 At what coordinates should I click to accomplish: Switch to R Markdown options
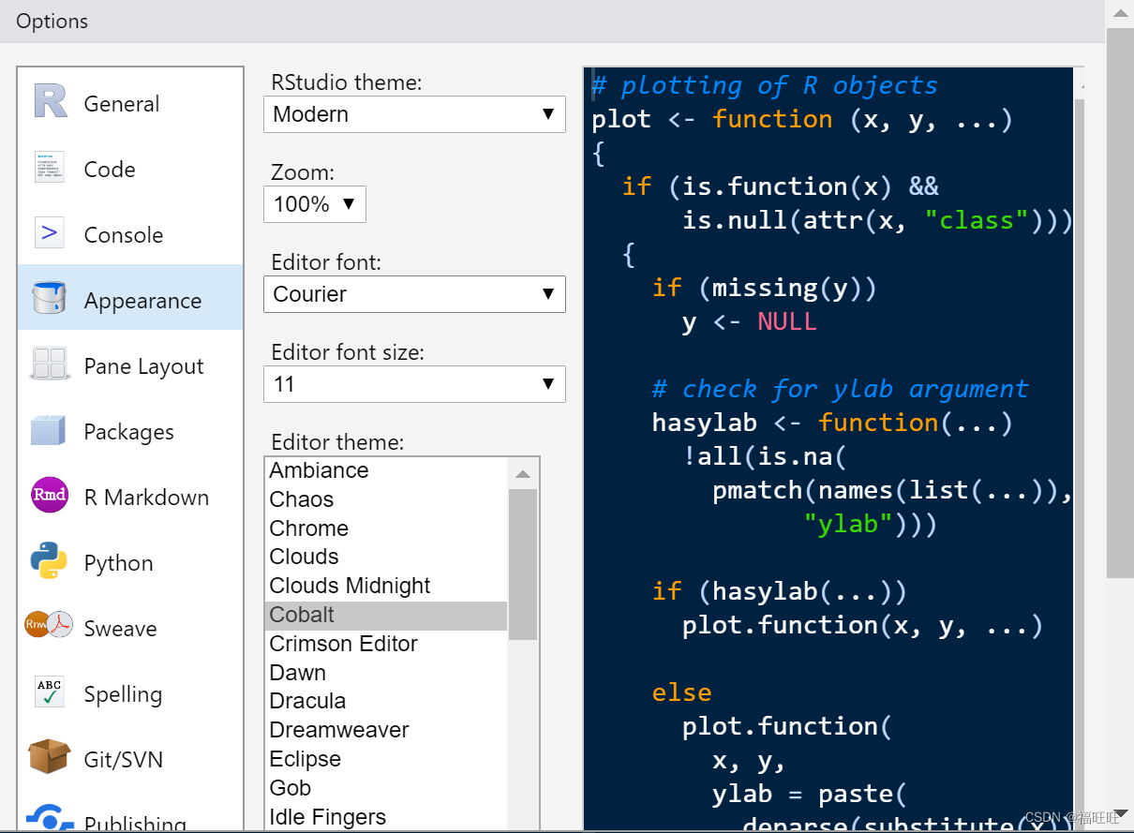pos(130,497)
